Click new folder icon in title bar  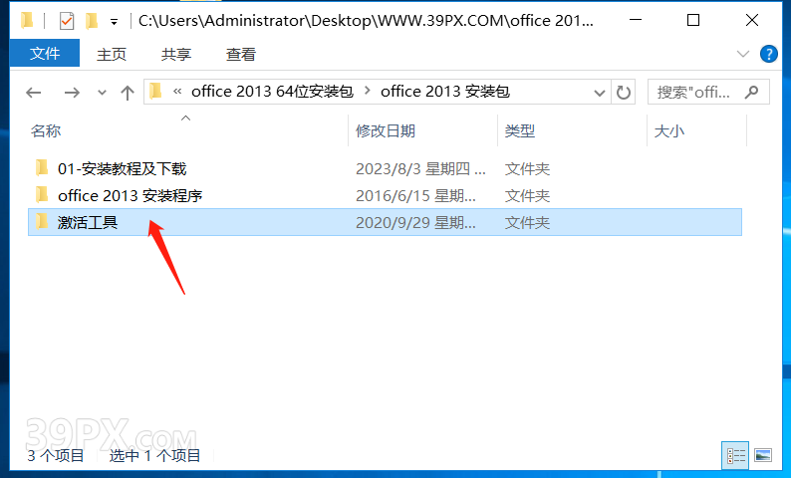[x=92, y=21]
